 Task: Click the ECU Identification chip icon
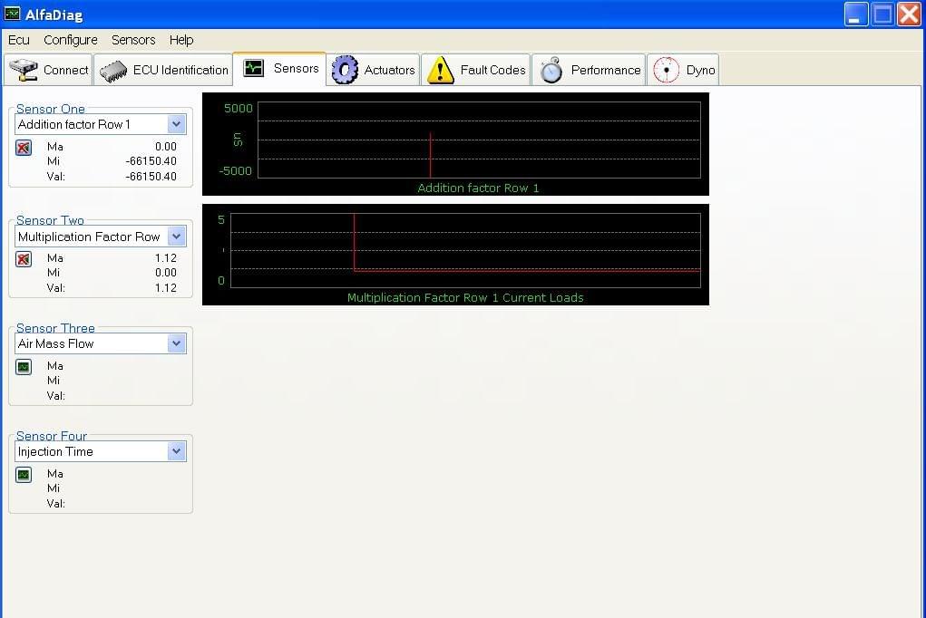coord(113,71)
